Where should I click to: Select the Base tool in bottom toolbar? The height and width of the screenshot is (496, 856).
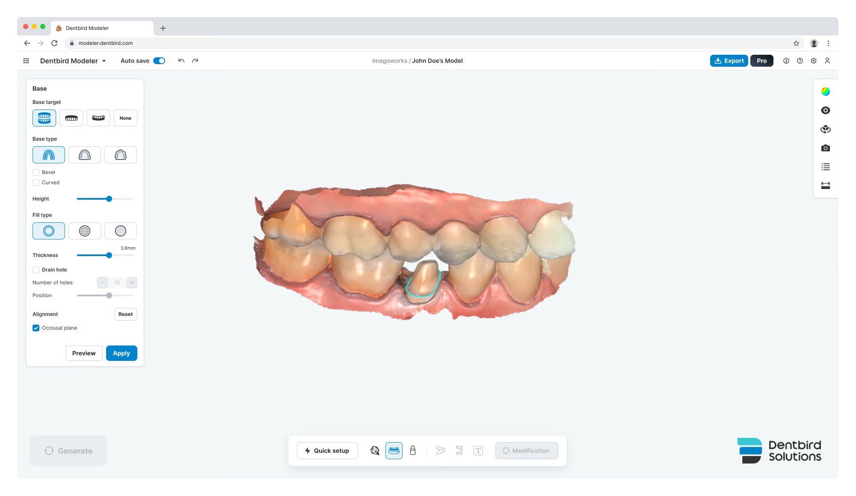point(394,451)
